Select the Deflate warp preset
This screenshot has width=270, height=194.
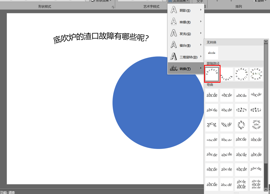point(227,170)
